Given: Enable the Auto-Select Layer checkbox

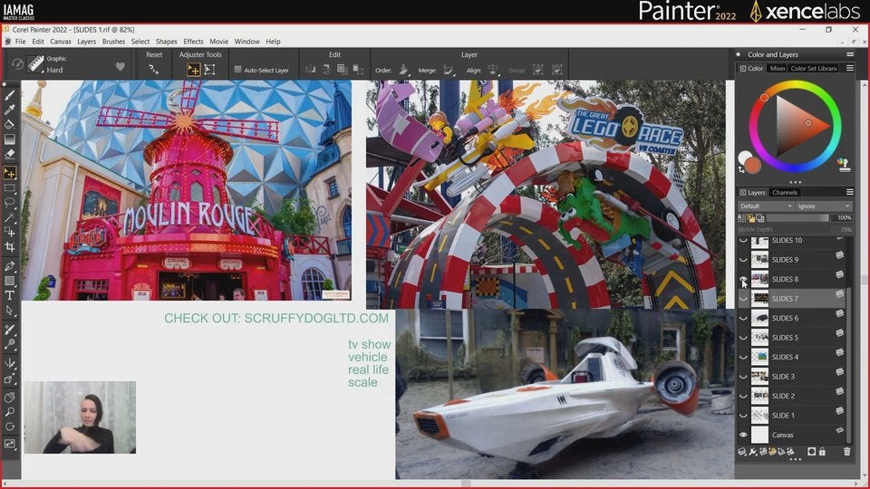Looking at the screenshot, I should (x=238, y=70).
